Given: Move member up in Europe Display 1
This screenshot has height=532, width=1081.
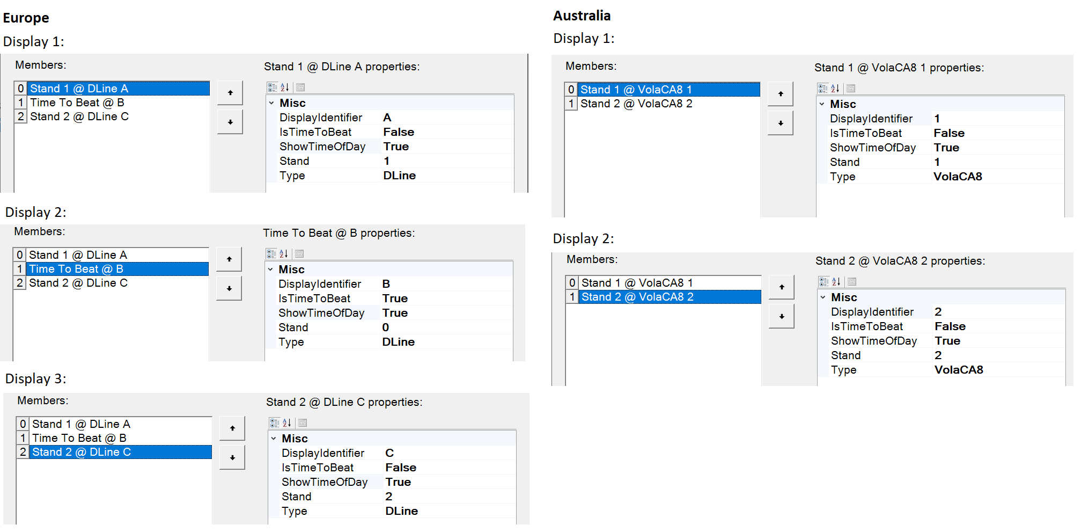Looking at the screenshot, I should [x=230, y=93].
